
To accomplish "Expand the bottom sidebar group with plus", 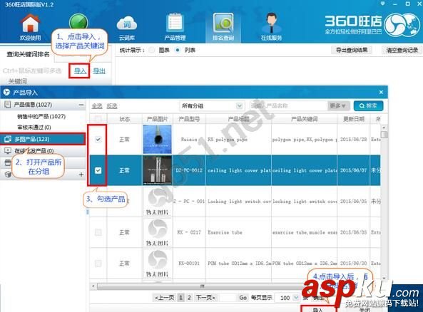I will pyautogui.click(x=81, y=175).
